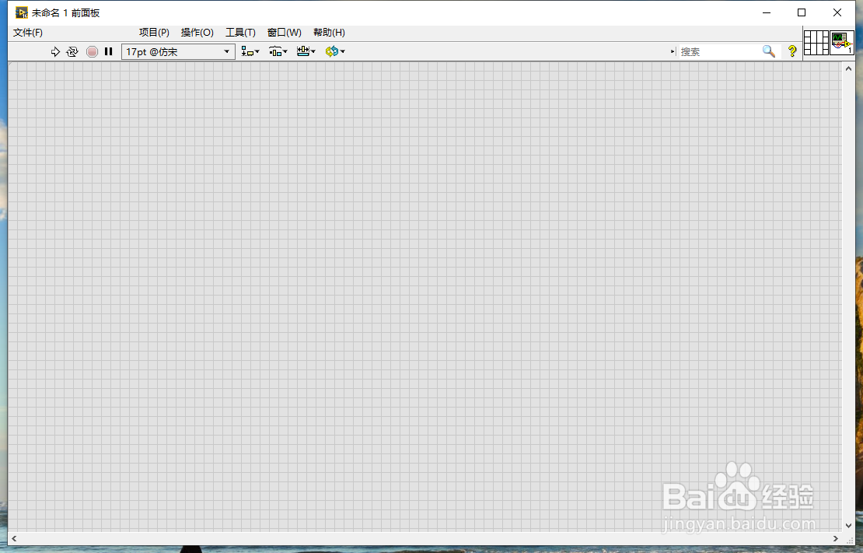Image resolution: width=863 pixels, height=553 pixels.
Task: Open the 操作(O) menu
Action: (x=197, y=33)
